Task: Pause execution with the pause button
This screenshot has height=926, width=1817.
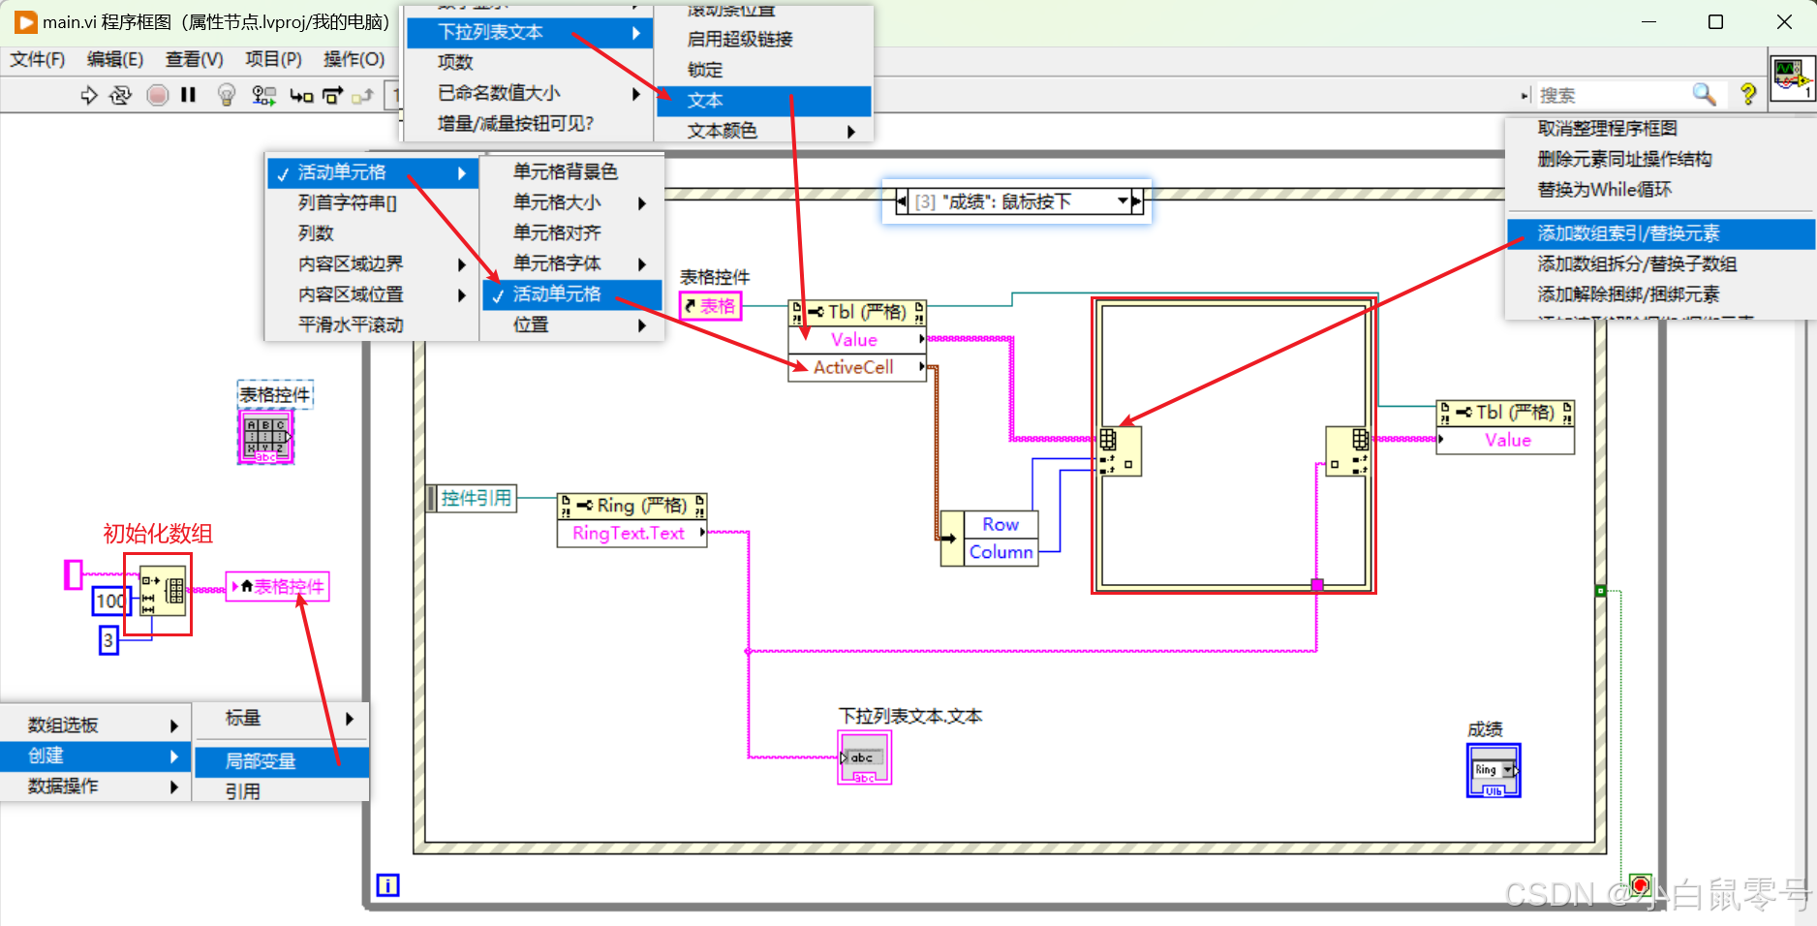Action: tap(188, 95)
